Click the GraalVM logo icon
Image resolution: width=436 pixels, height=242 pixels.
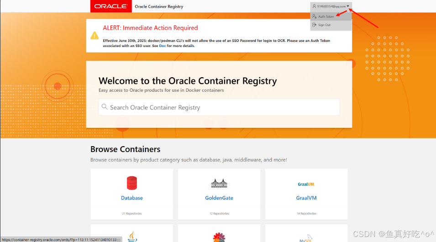pos(306,184)
